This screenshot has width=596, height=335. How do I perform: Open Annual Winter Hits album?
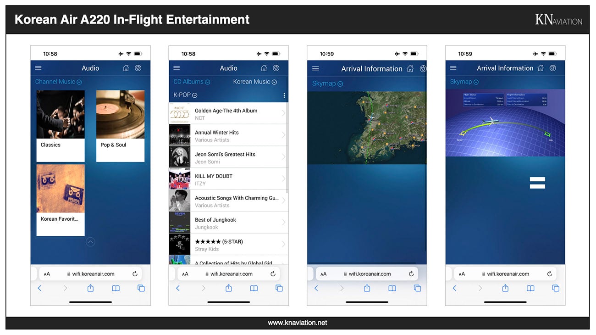[x=228, y=135]
